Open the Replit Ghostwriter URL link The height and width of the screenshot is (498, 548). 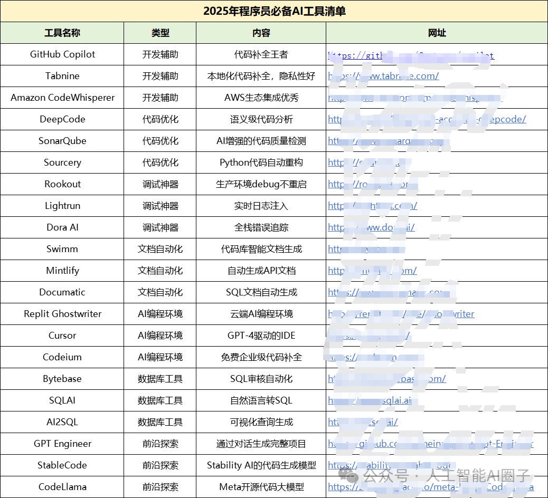coord(401,314)
